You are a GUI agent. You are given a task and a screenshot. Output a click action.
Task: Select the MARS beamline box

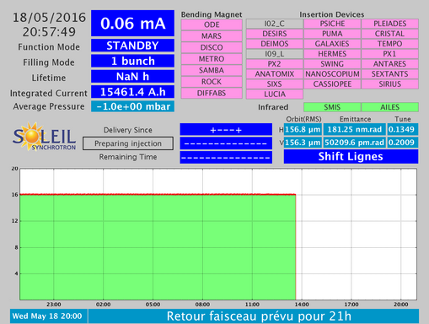212,36
